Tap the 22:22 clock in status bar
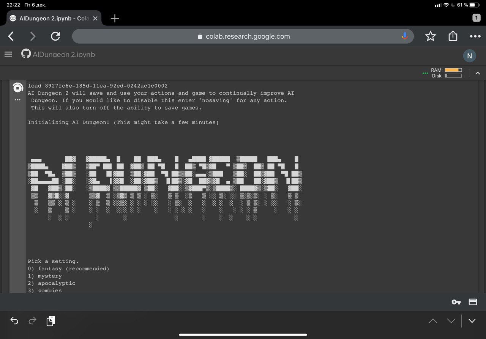 pos(13,5)
